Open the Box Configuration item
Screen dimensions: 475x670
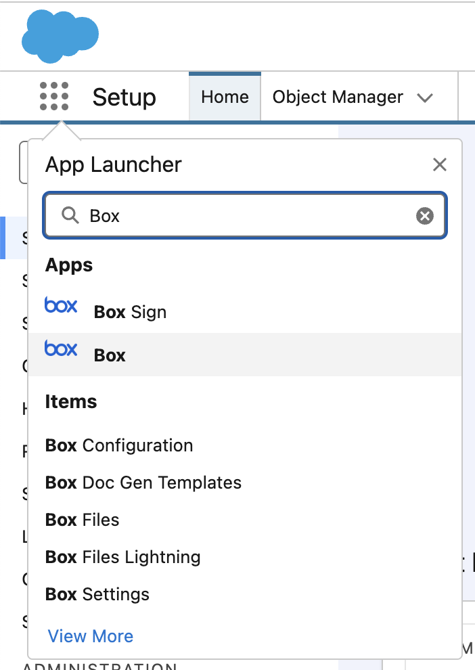coord(119,445)
